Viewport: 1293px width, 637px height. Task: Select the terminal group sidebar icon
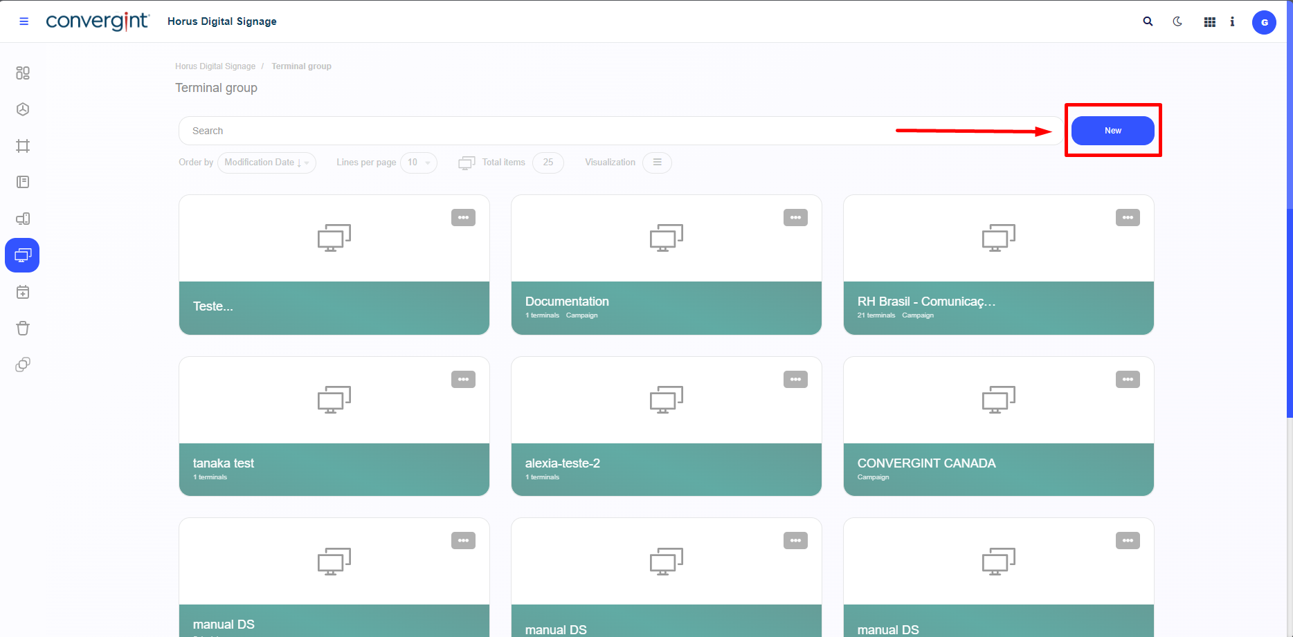coord(23,255)
